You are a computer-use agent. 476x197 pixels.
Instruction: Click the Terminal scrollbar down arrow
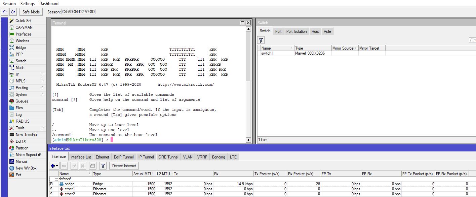[248, 140]
